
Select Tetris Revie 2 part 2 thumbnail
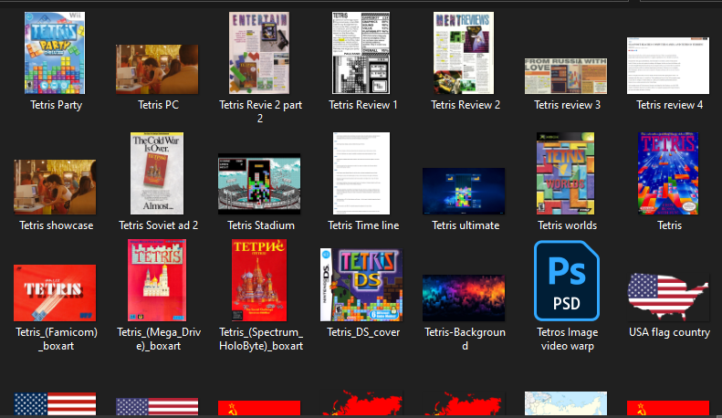tap(259, 53)
